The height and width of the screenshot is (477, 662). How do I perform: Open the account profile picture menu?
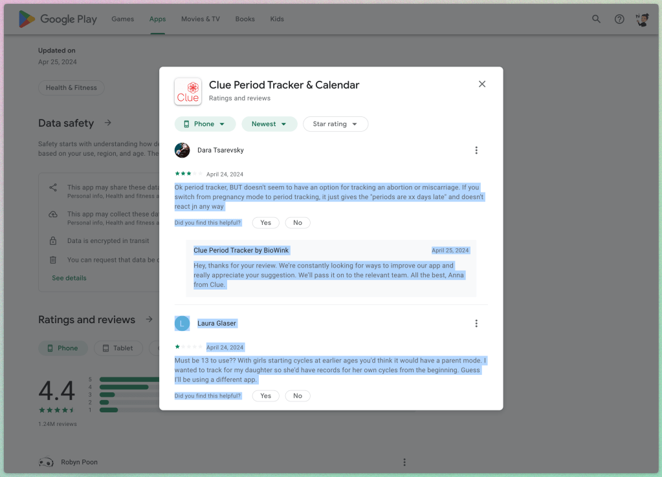(x=643, y=19)
